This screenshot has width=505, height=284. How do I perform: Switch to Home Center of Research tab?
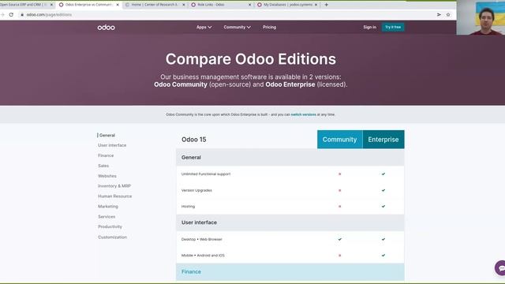point(154,5)
